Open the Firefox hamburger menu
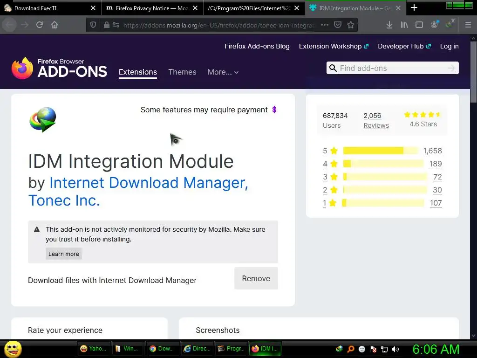The width and height of the screenshot is (477, 358). pyautogui.click(x=468, y=25)
